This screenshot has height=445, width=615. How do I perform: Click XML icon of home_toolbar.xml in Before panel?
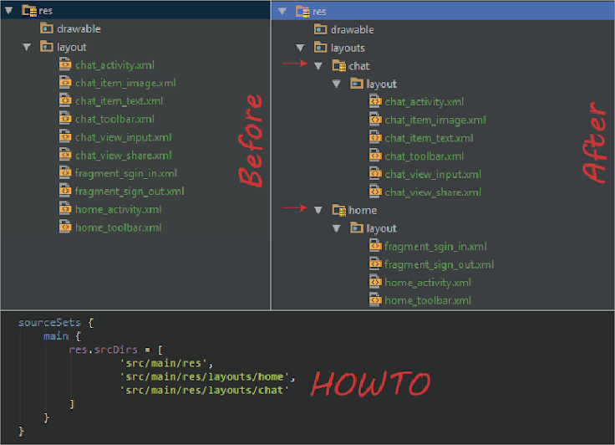pos(65,226)
